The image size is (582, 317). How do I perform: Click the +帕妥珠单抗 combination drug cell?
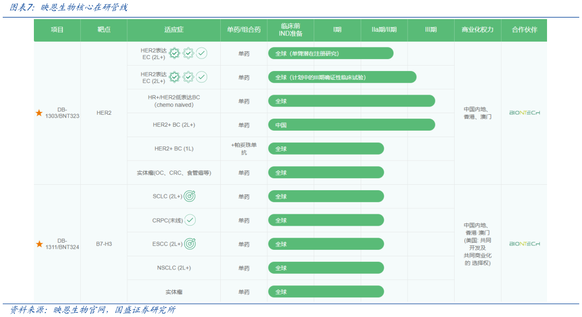(244, 149)
